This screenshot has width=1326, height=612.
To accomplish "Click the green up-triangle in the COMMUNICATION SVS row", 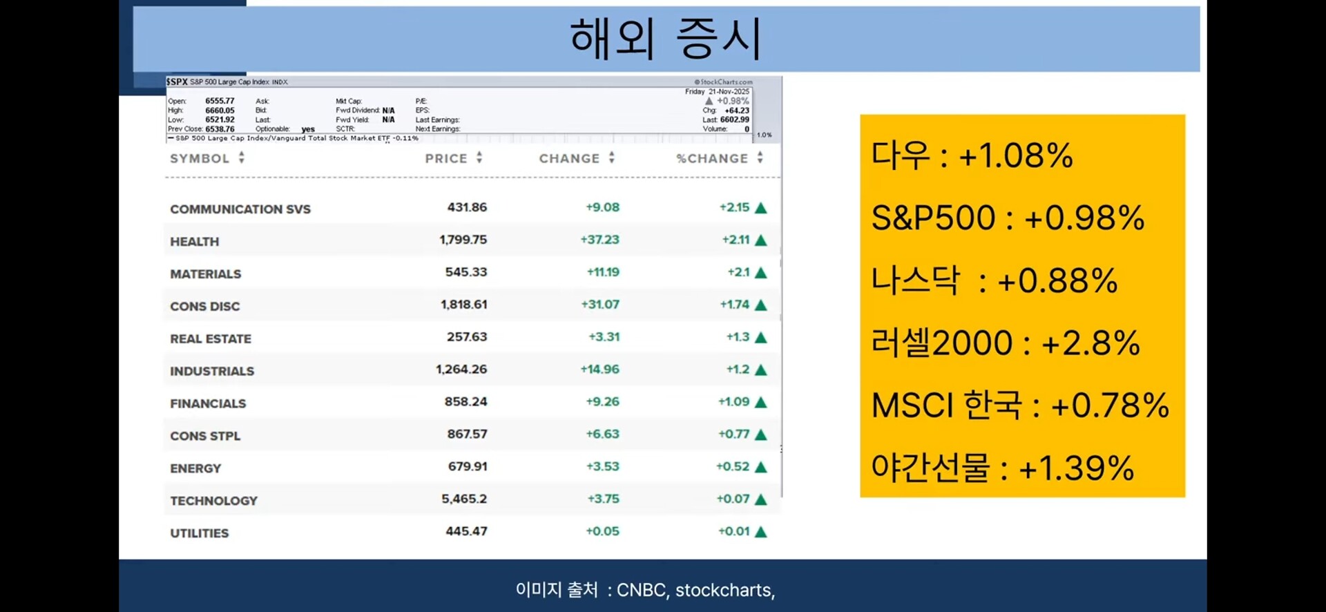I will point(761,208).
